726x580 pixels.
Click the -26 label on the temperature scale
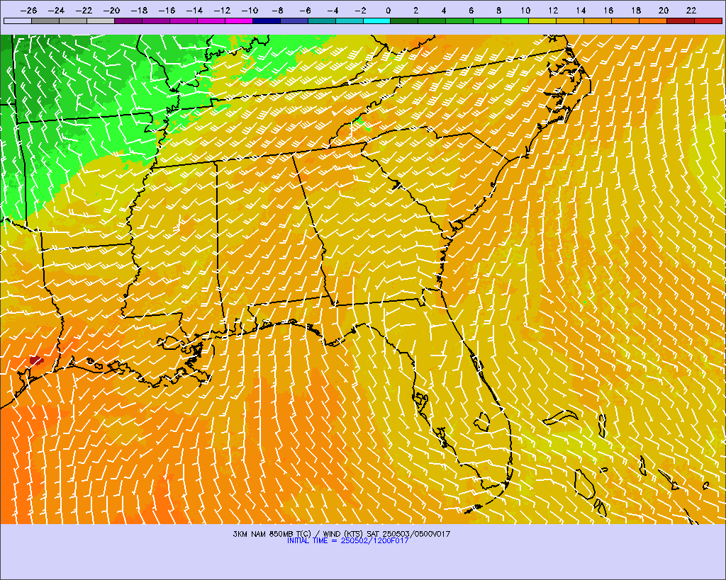(28, 10)
